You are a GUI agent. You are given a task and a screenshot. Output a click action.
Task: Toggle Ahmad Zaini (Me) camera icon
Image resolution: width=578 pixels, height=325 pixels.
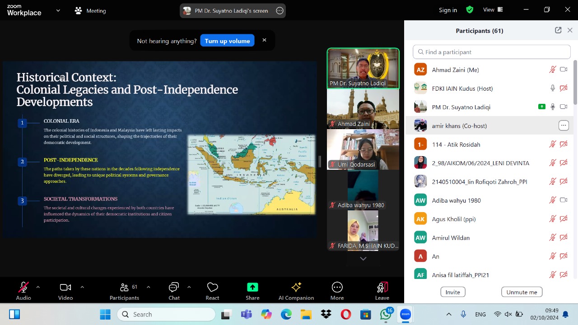(564, 70)
